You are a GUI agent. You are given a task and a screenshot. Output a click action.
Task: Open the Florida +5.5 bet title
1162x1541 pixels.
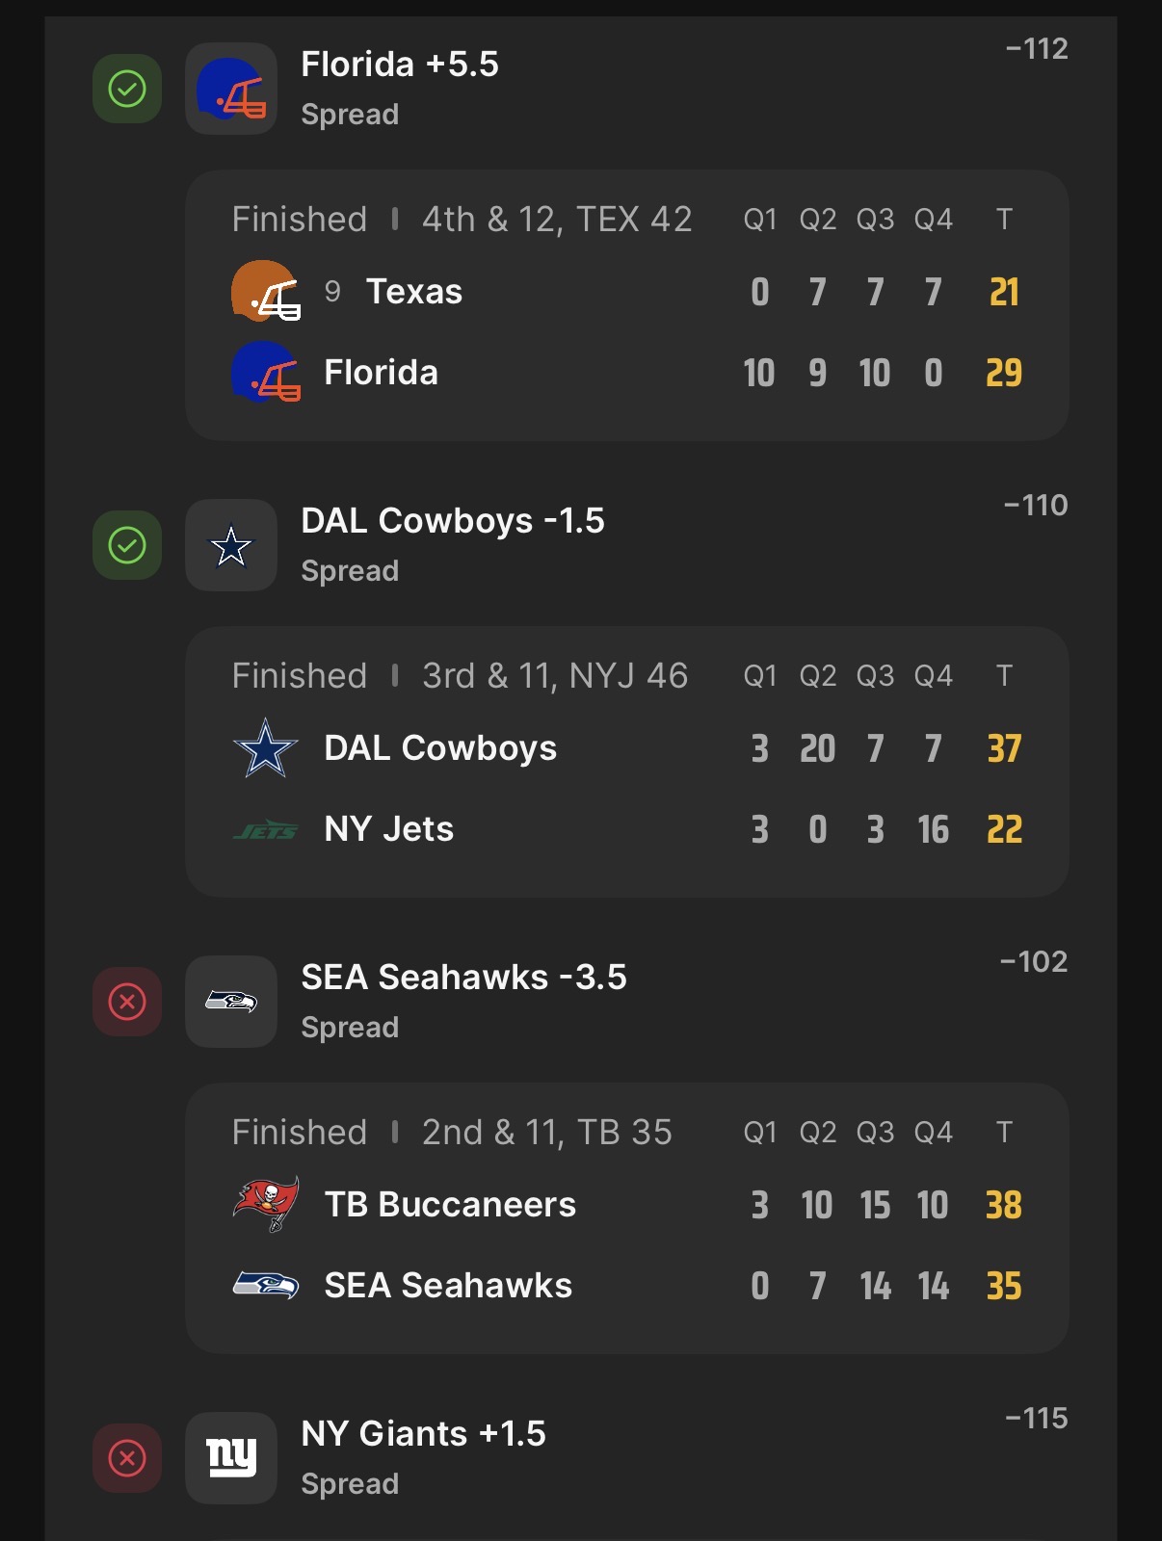[400, 65]
